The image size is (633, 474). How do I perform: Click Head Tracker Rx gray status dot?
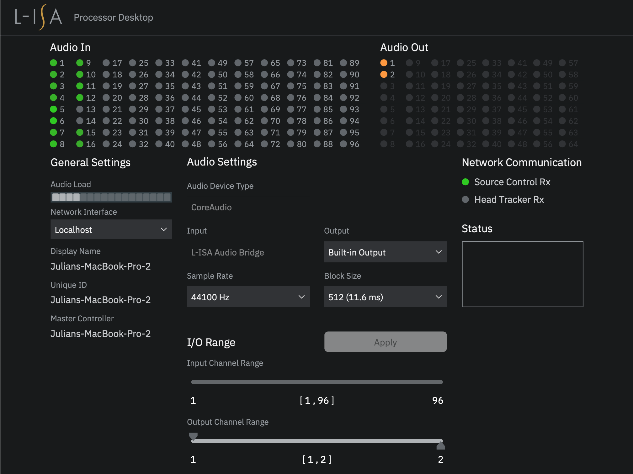pyautogui.click(x=465, y=200)
